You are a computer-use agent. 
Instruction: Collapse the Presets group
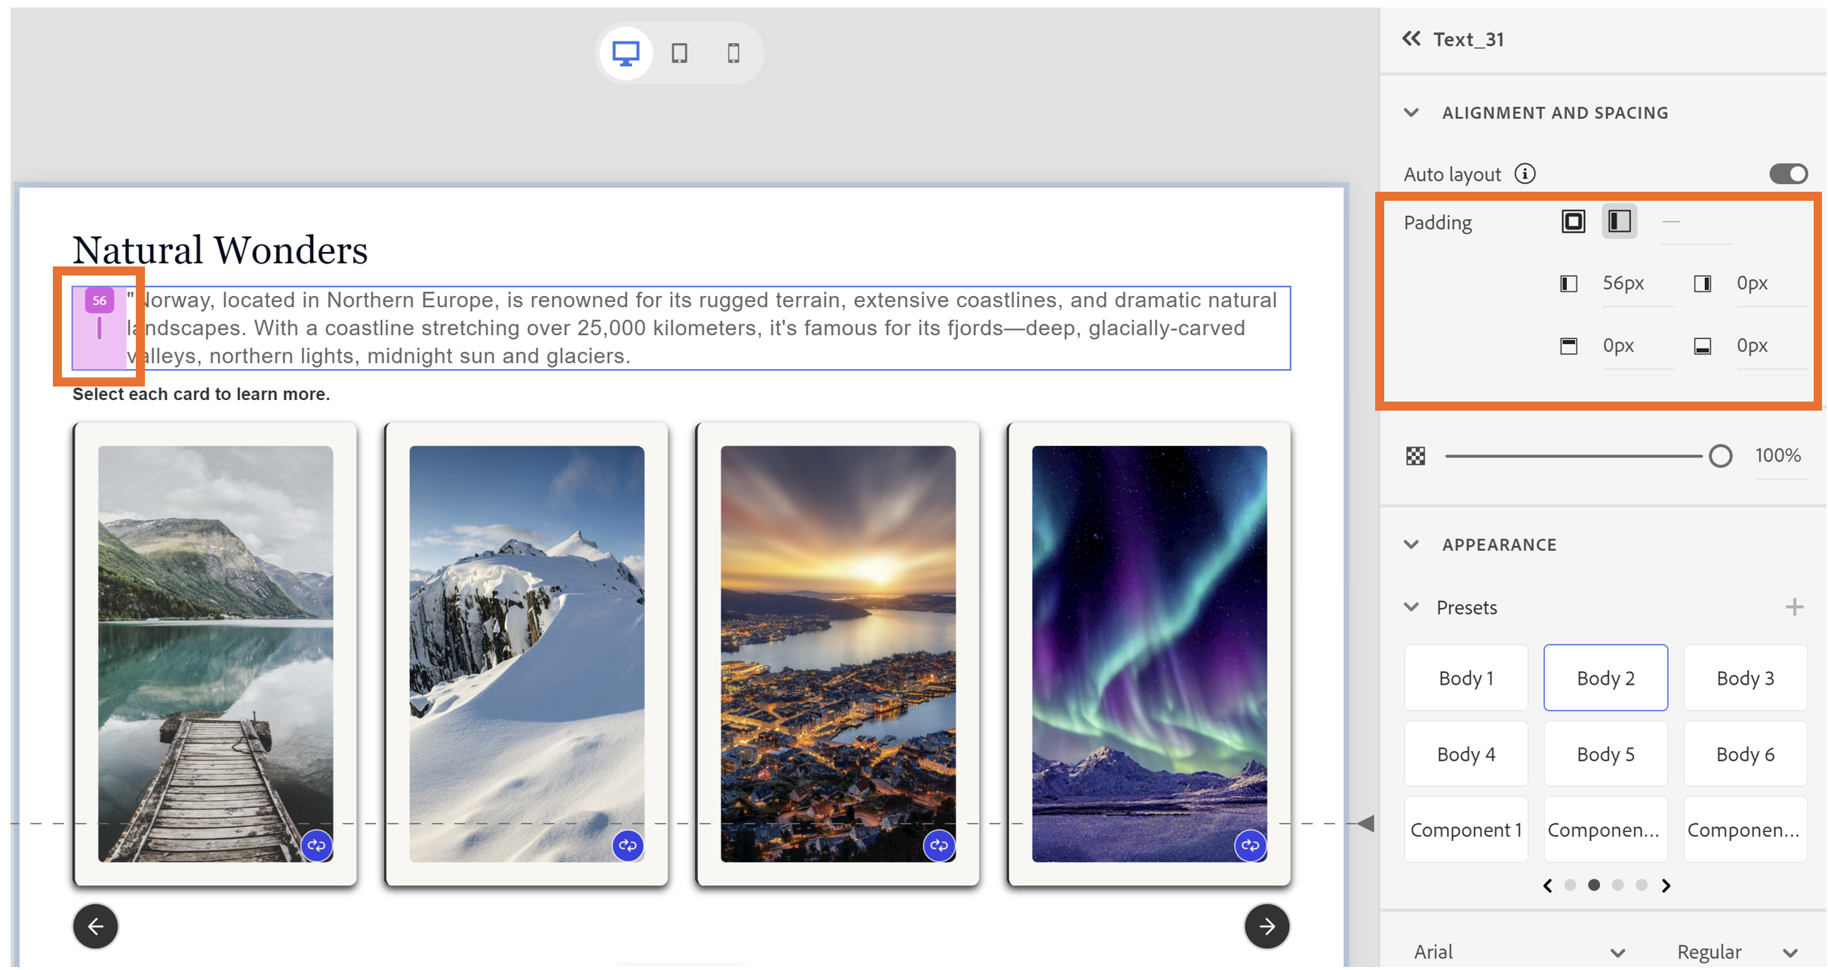1411,607
